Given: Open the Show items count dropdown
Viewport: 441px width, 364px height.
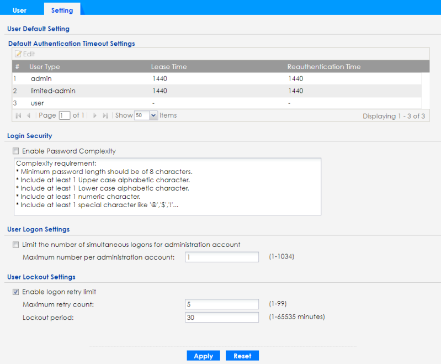Looking at the screenshot, I should coord(153,115).
